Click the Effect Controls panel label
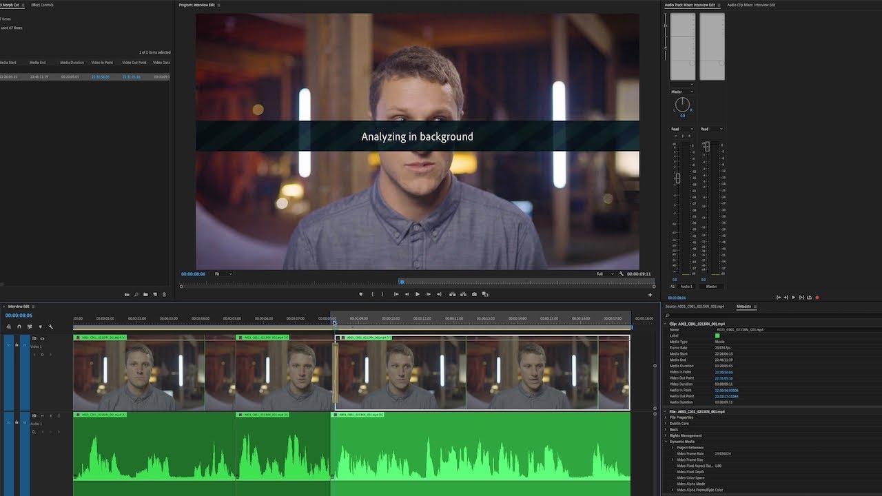This screenshot has width=882, height=496. click(x=41, y=4)
